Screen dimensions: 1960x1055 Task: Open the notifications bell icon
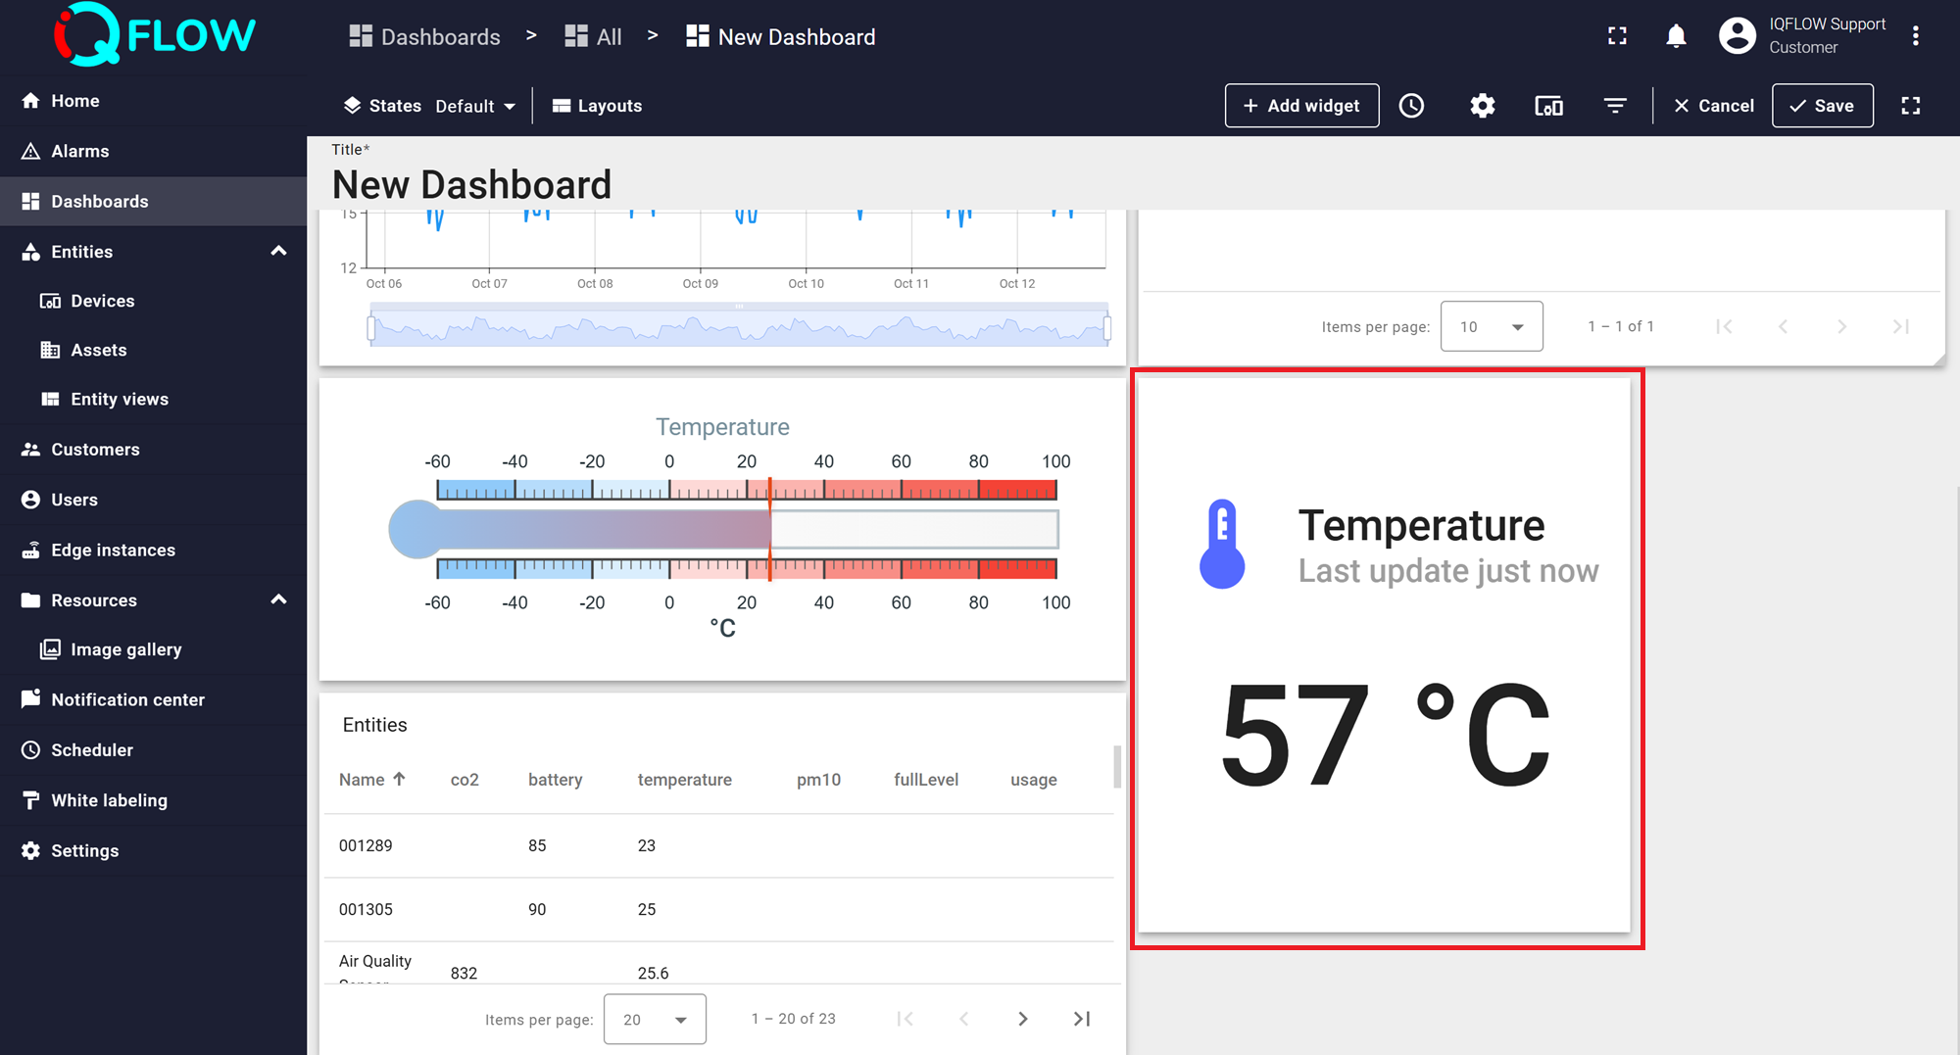1676,35
